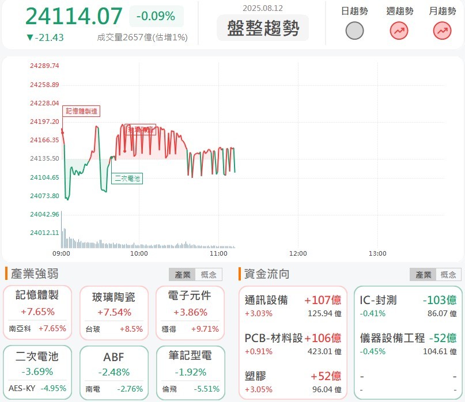
Task: Click the 塑膠 +52億 inflow entry
Action: [x=293, y=382]
